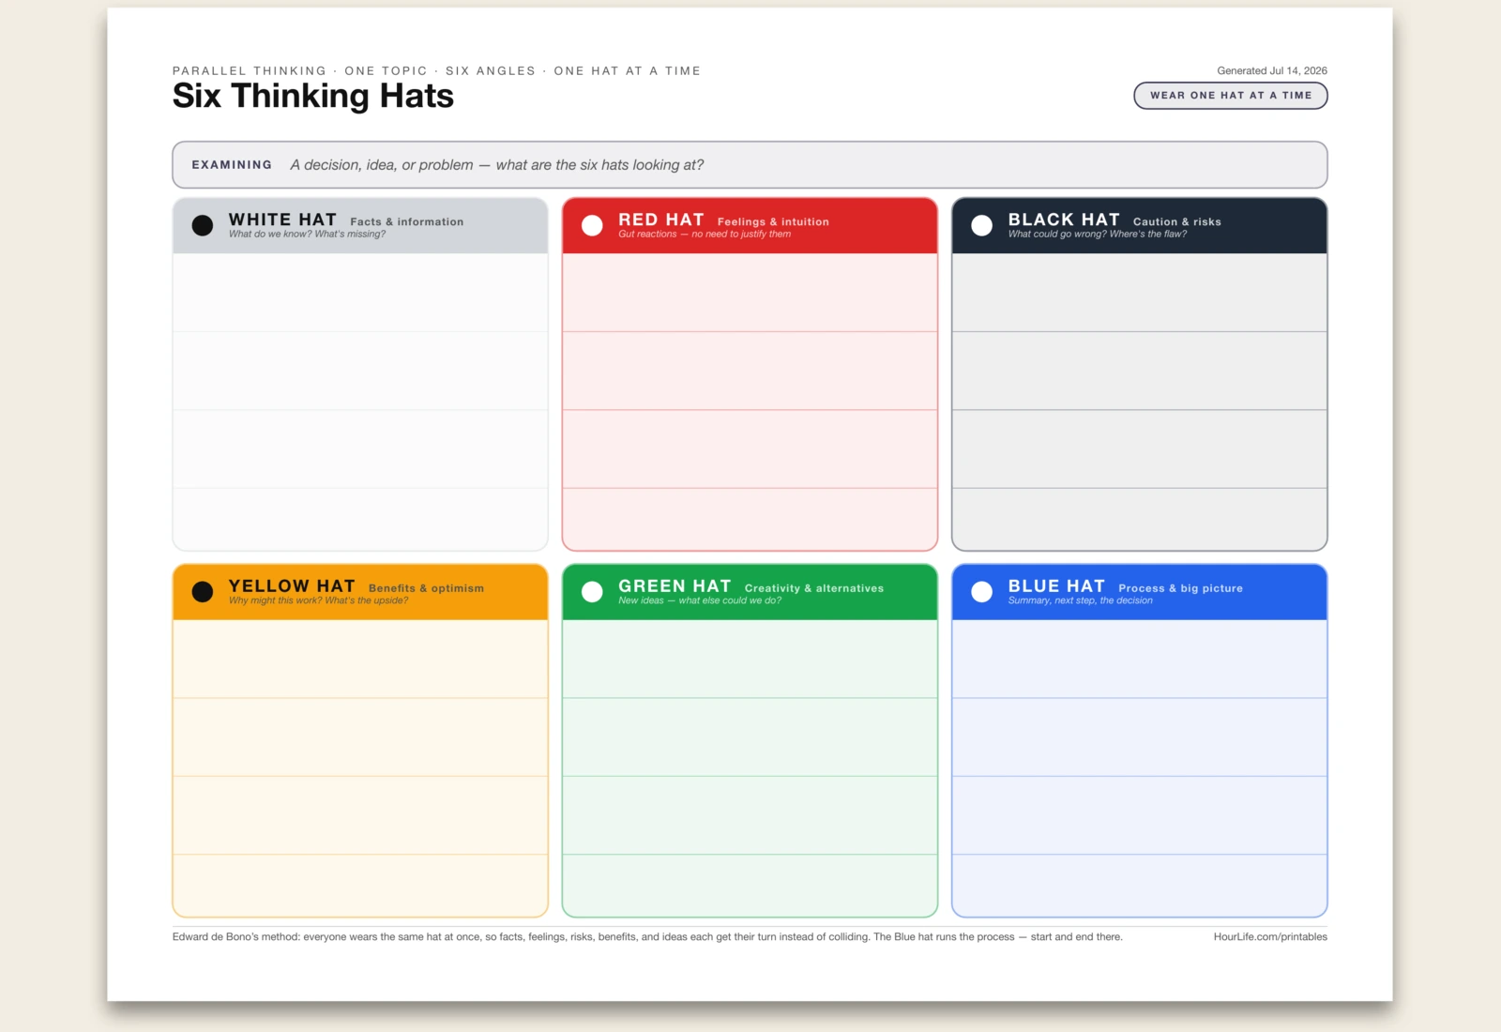The image size is (1501, 1032).
Task: Click the 'GREEN HAT' heading
Action: coord(675,586)
